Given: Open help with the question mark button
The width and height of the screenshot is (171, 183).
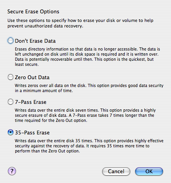Looking at the screenshot, I should [x=12, y=171].
